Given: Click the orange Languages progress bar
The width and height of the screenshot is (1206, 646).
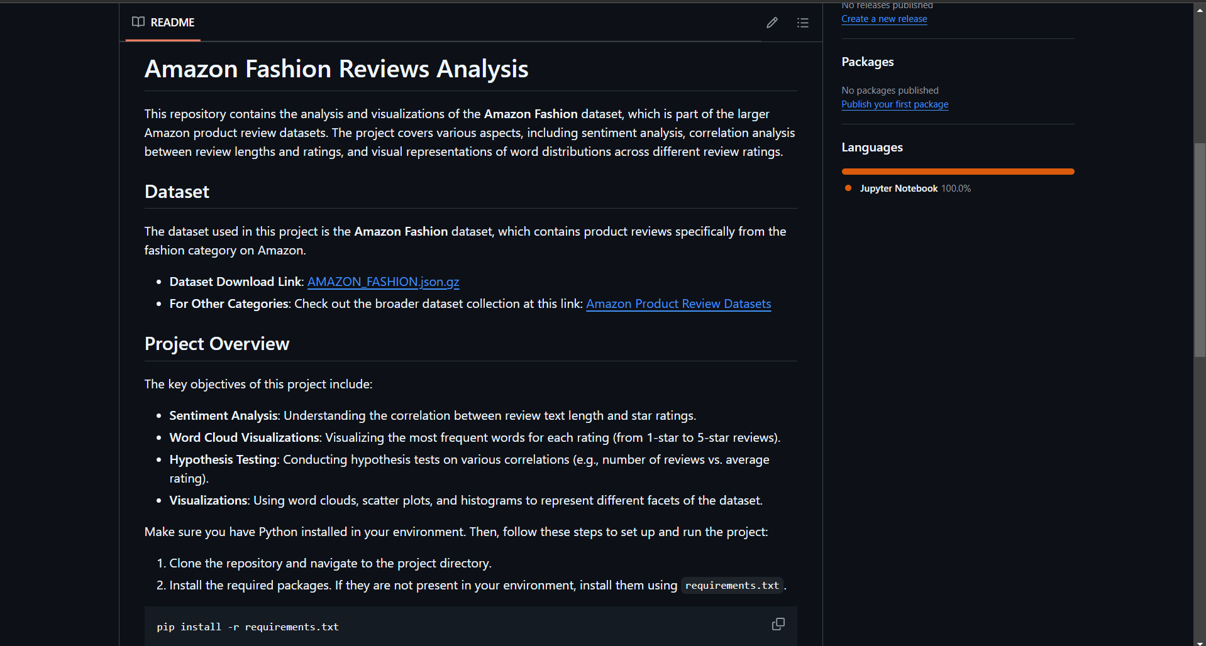Looking at the screenshot, I should pyautogui.click(x=958, y=172).
